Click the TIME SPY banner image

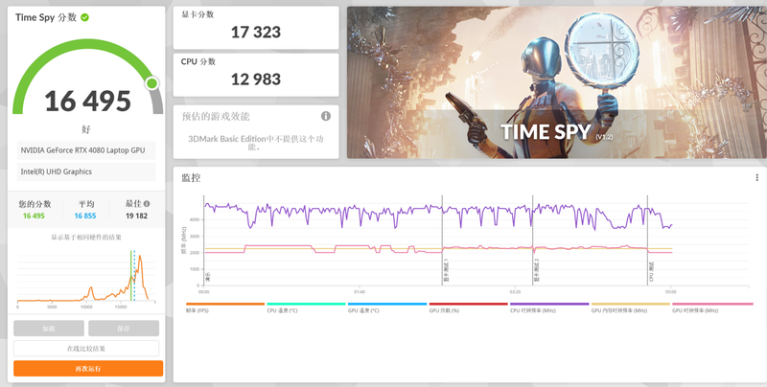tap(557, 82)
